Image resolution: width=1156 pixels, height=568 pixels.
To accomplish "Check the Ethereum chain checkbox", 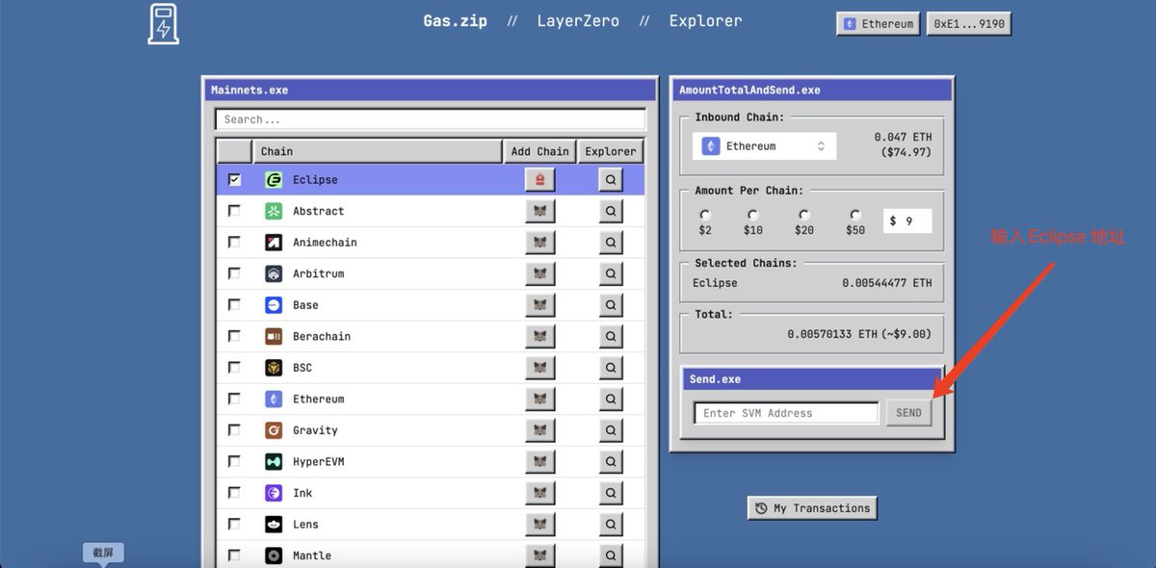I will pyautogui.click(x=234, y=399).
